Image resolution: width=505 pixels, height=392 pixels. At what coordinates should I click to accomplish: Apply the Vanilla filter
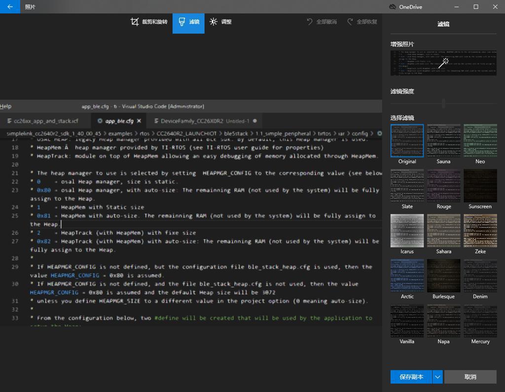pos(407,321)
